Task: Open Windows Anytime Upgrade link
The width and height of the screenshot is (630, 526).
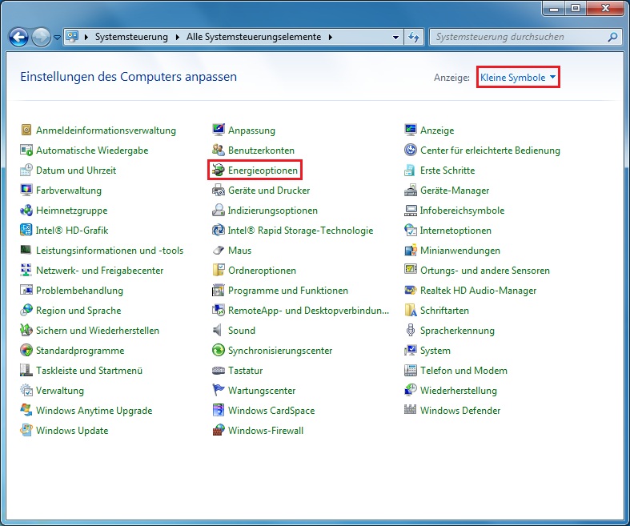Action: pos(94,411)
